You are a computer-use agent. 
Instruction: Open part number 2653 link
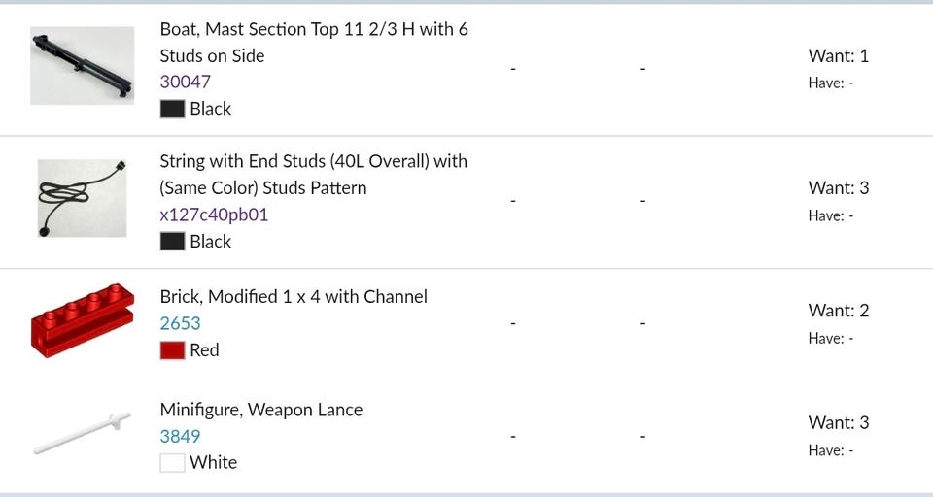[180, 323]
